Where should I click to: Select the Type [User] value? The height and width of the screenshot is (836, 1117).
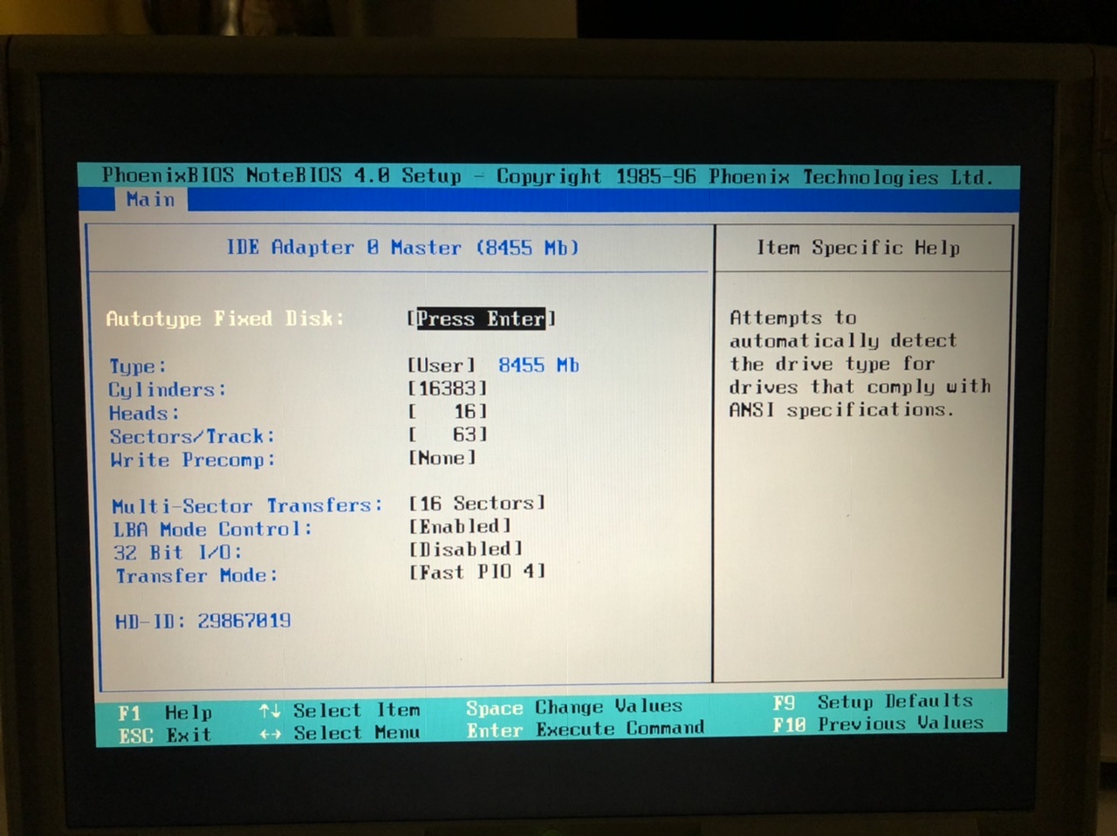[442, 365]
